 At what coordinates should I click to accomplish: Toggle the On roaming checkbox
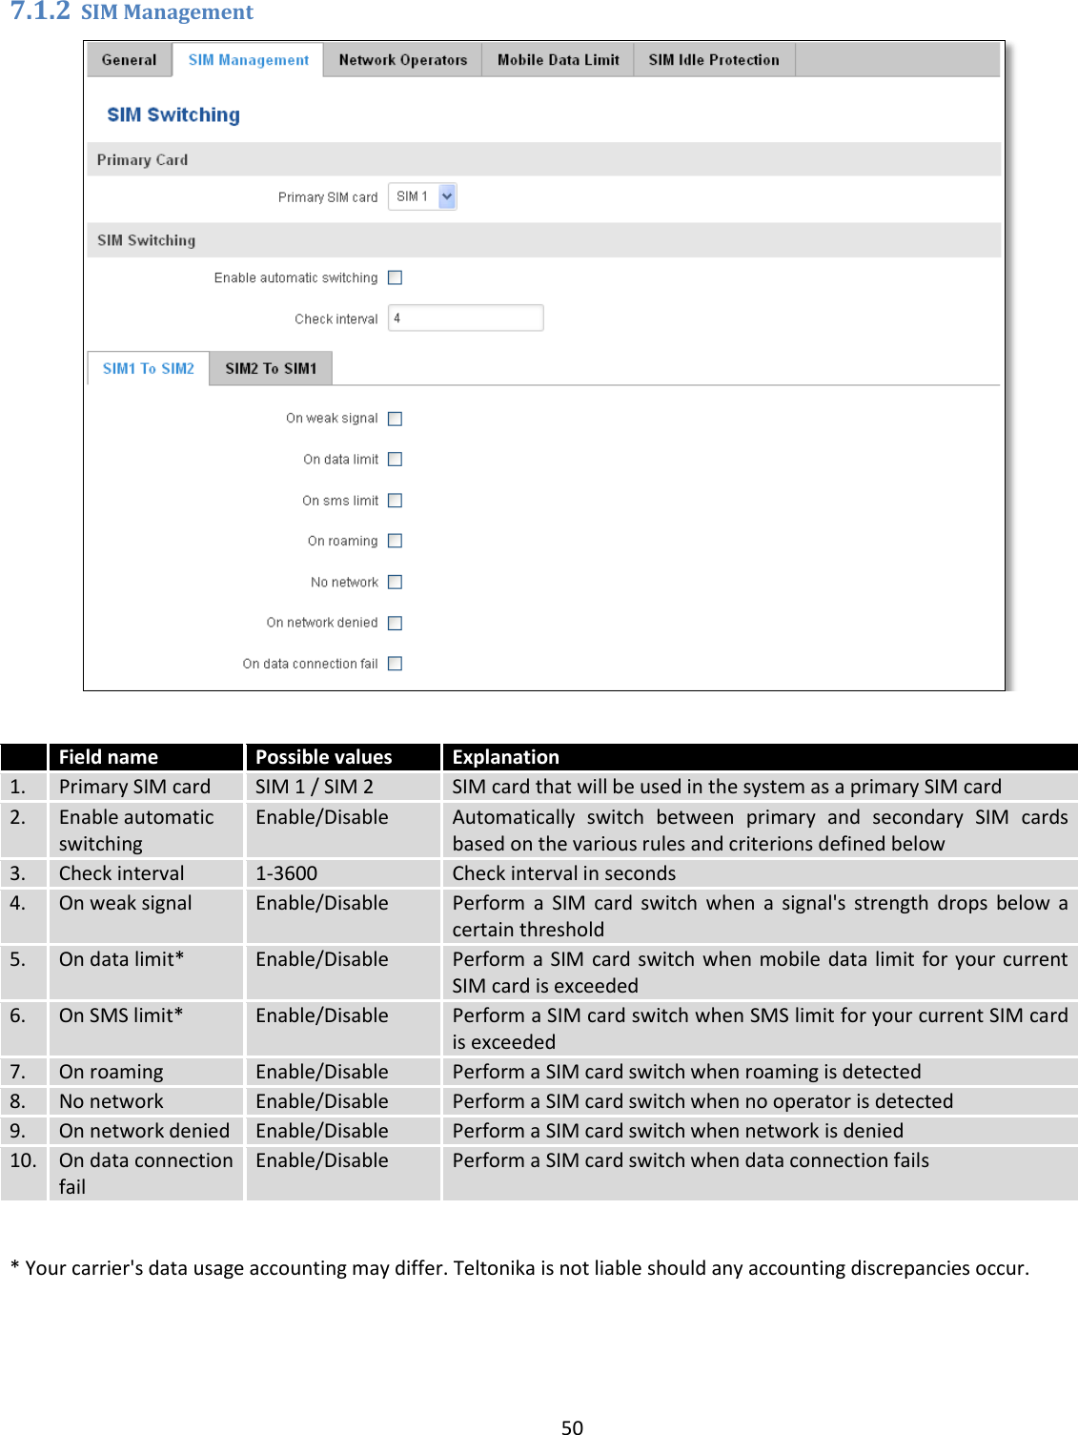pos(396,541)
